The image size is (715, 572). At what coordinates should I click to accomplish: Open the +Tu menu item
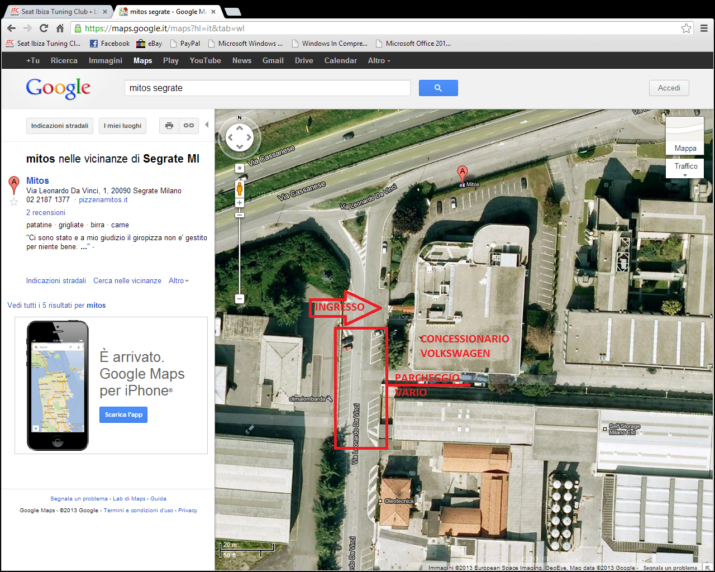[33, 60]
